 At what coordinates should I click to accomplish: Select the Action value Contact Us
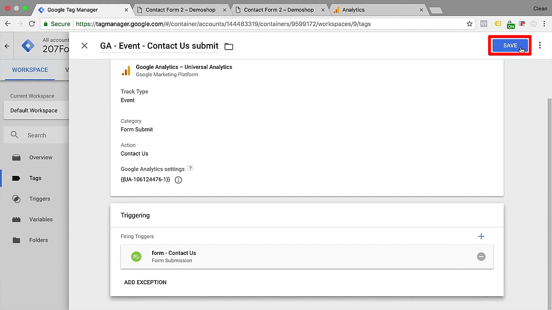point(134,153)
